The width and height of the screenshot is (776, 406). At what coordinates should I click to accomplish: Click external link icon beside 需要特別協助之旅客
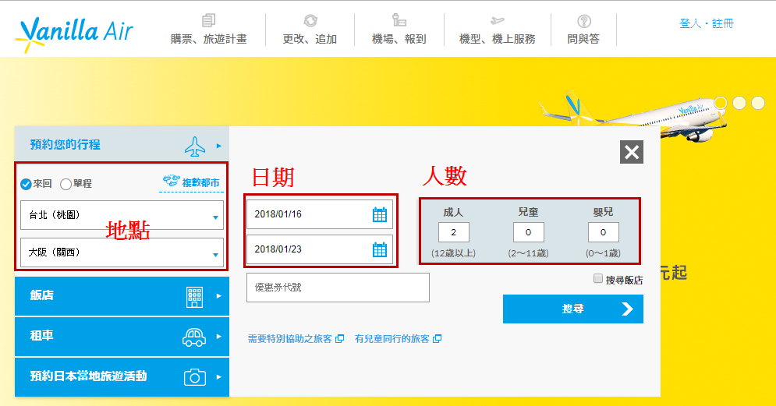[339, 339]
